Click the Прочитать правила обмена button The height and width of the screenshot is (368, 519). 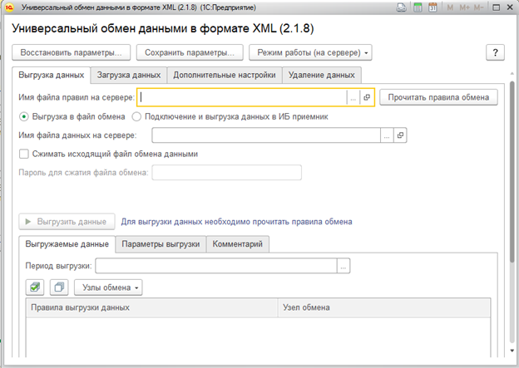pyautogui.click(x=439, y=97)
